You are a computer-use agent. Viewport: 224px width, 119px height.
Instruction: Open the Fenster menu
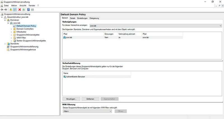32,6
